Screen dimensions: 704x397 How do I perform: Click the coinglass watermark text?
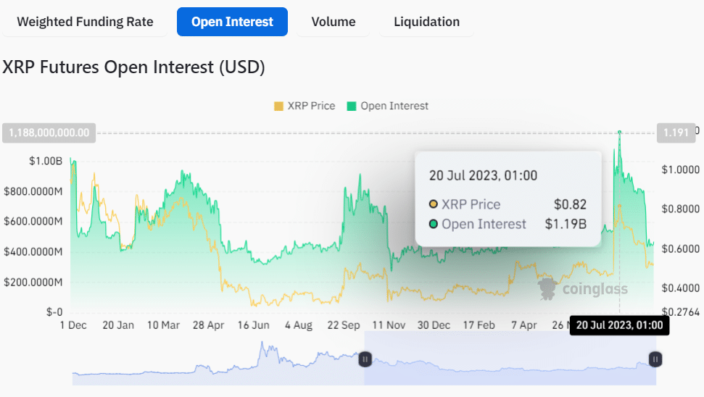595,289
